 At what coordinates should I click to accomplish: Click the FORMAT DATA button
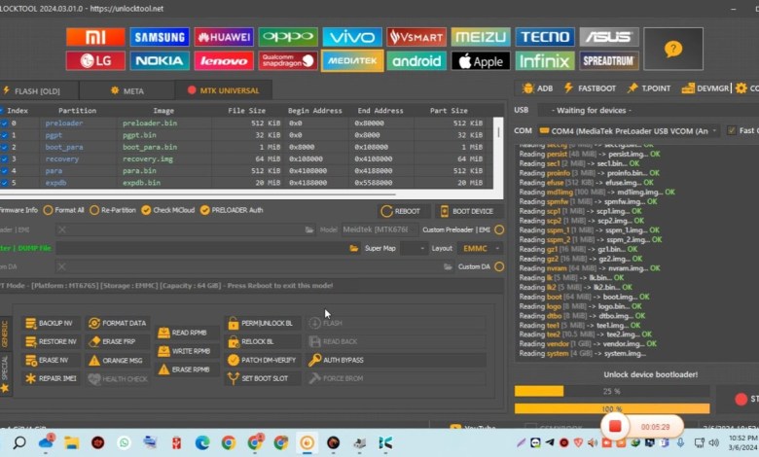tap(118, 323)
